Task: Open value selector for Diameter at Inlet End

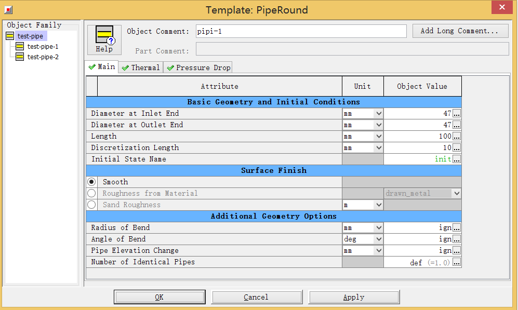Action: 457,113
